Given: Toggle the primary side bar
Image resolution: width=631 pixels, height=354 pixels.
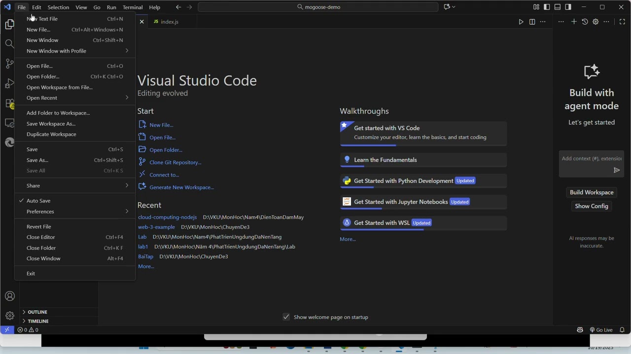Looking at the screenshot, I should click(x=547, y=7).
